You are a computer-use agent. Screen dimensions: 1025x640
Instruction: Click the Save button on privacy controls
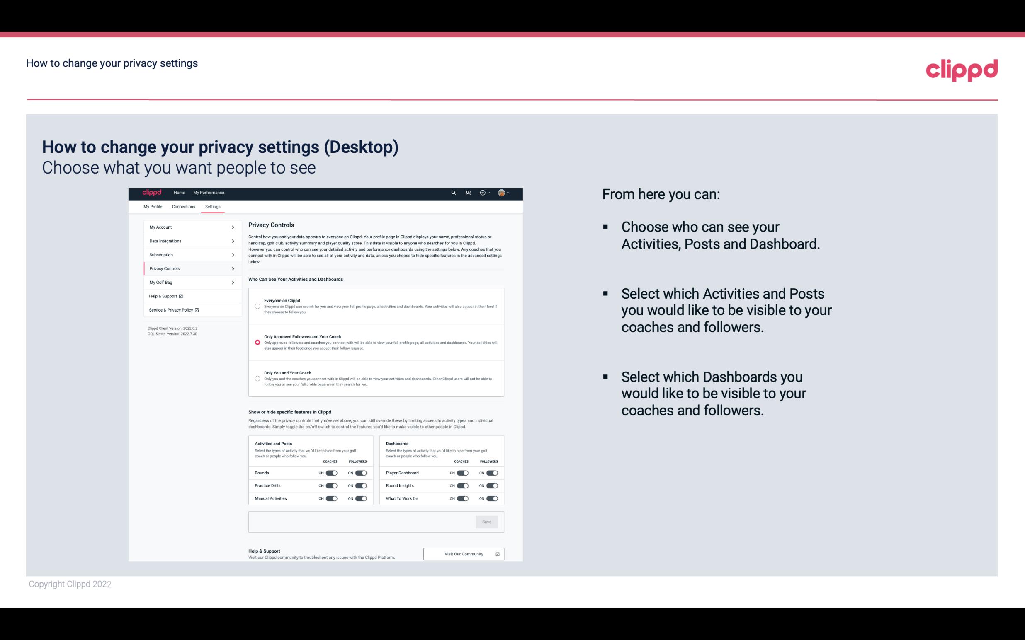487,521
